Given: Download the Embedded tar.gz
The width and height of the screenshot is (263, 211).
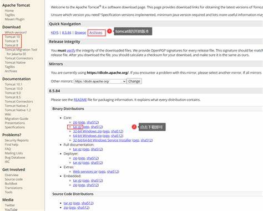Looking at the screenshot, I should [x=77, y=181].
